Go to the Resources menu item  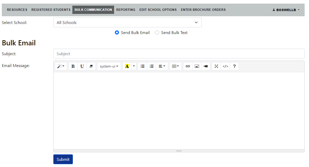coord(17,10)
